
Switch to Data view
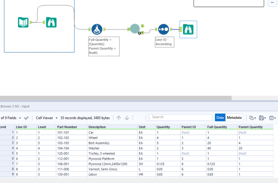tap(220, 118)
